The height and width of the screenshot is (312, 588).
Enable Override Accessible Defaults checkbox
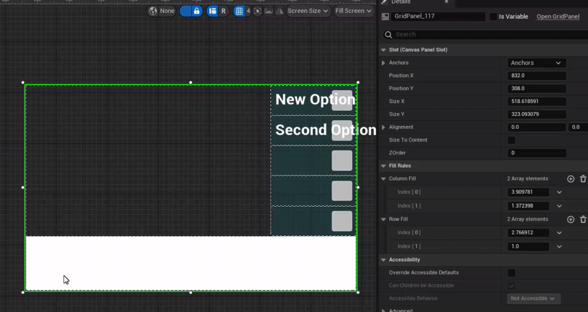511,273
